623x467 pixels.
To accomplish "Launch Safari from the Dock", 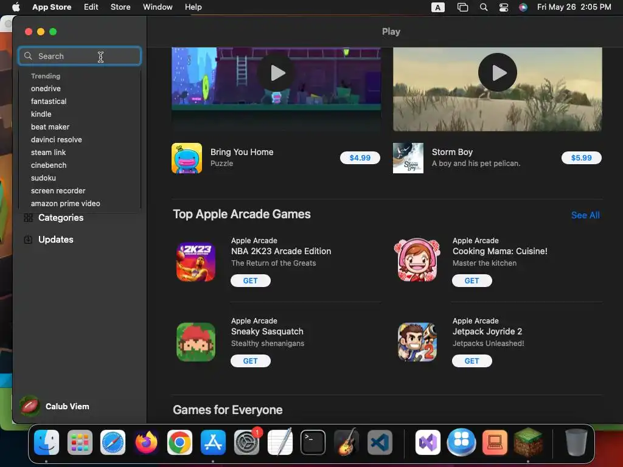I will 113,443.
